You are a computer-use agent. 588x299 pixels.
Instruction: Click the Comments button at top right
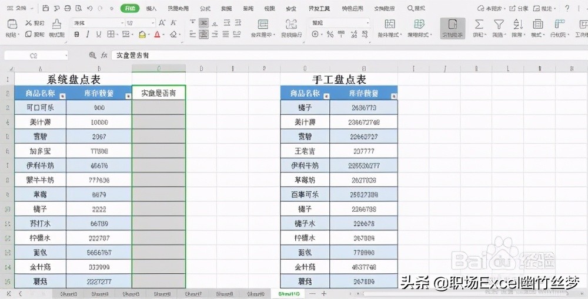pyautogui.click(x=543, y=8)
